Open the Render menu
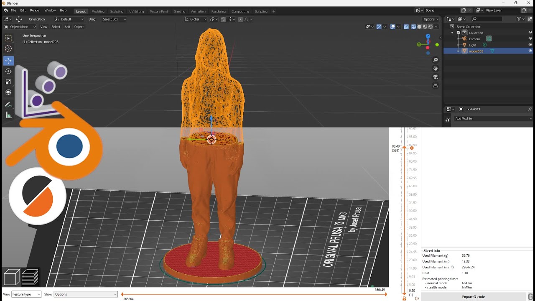535x301 pixels. coord(35,10)
